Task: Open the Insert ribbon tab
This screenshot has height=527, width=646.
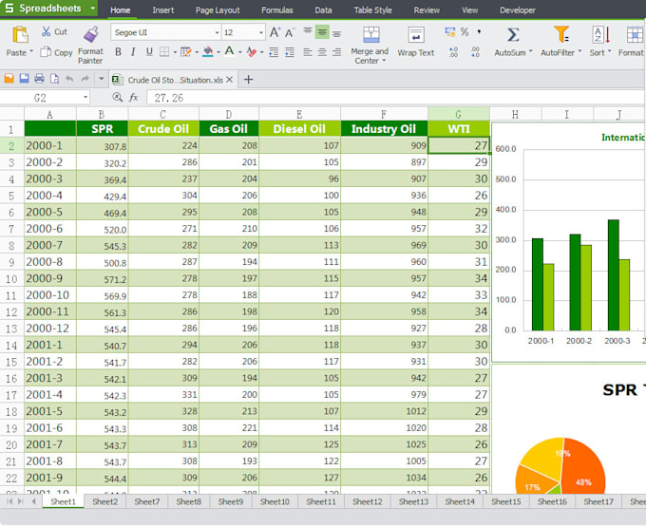Action: (163, 10)
